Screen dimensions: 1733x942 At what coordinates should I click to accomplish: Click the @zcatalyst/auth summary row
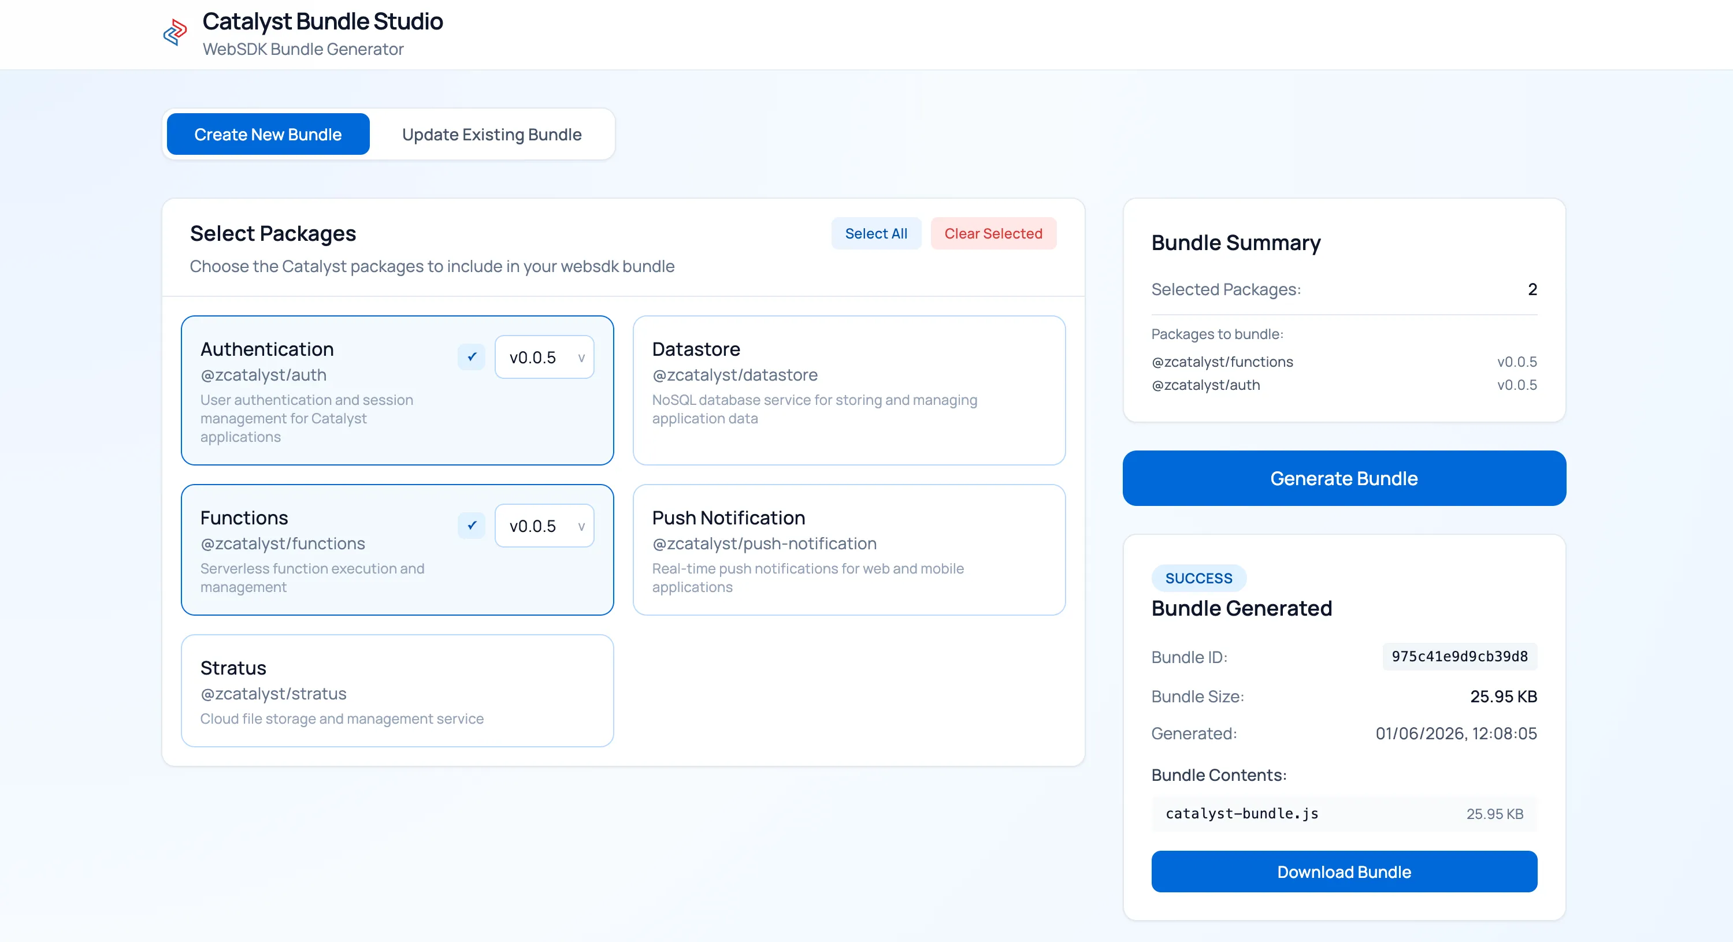[1344, 385]
